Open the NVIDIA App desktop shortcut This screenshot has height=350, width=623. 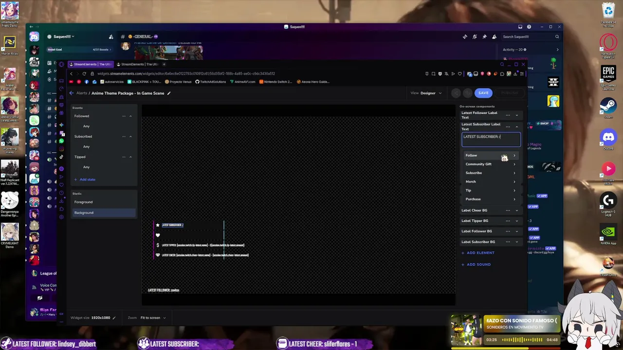point(608,235)
